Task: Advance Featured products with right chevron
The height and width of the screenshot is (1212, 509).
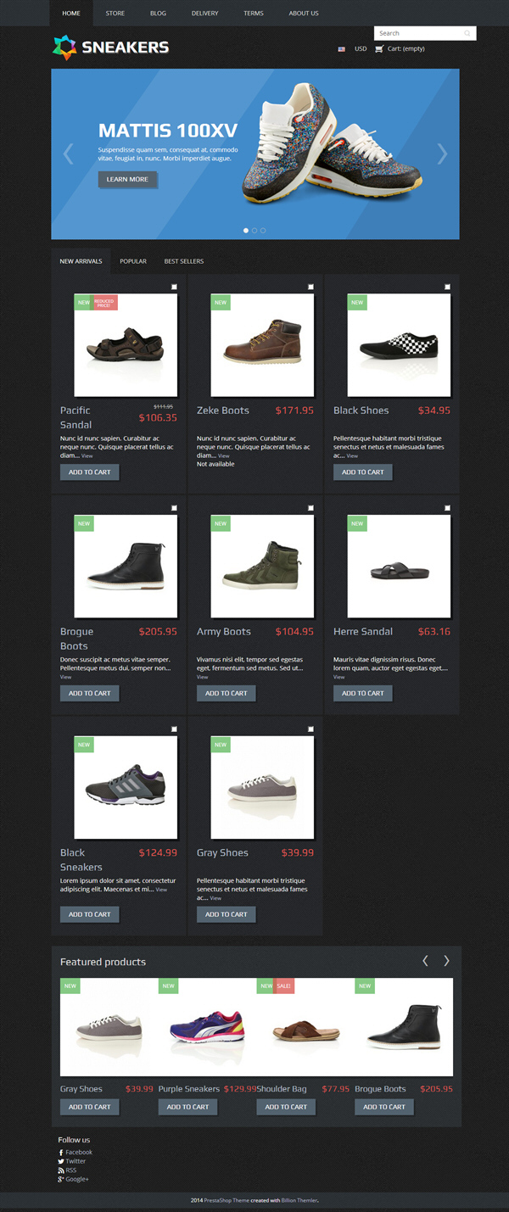Action: pos(446,961)
